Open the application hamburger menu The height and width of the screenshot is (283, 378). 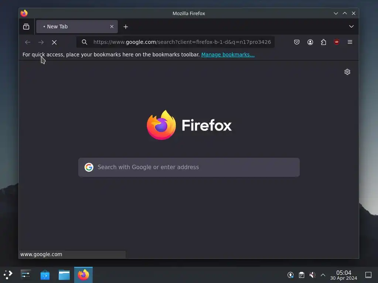(x=350, y=42)
